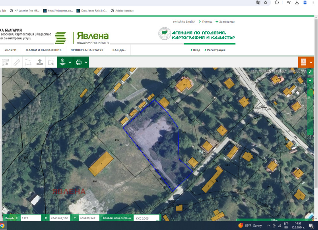The width and height of the screenshot is (318, 230).
Task: Open the coordinate system KKC 2005 selector
Action: [x=146, y=218]
